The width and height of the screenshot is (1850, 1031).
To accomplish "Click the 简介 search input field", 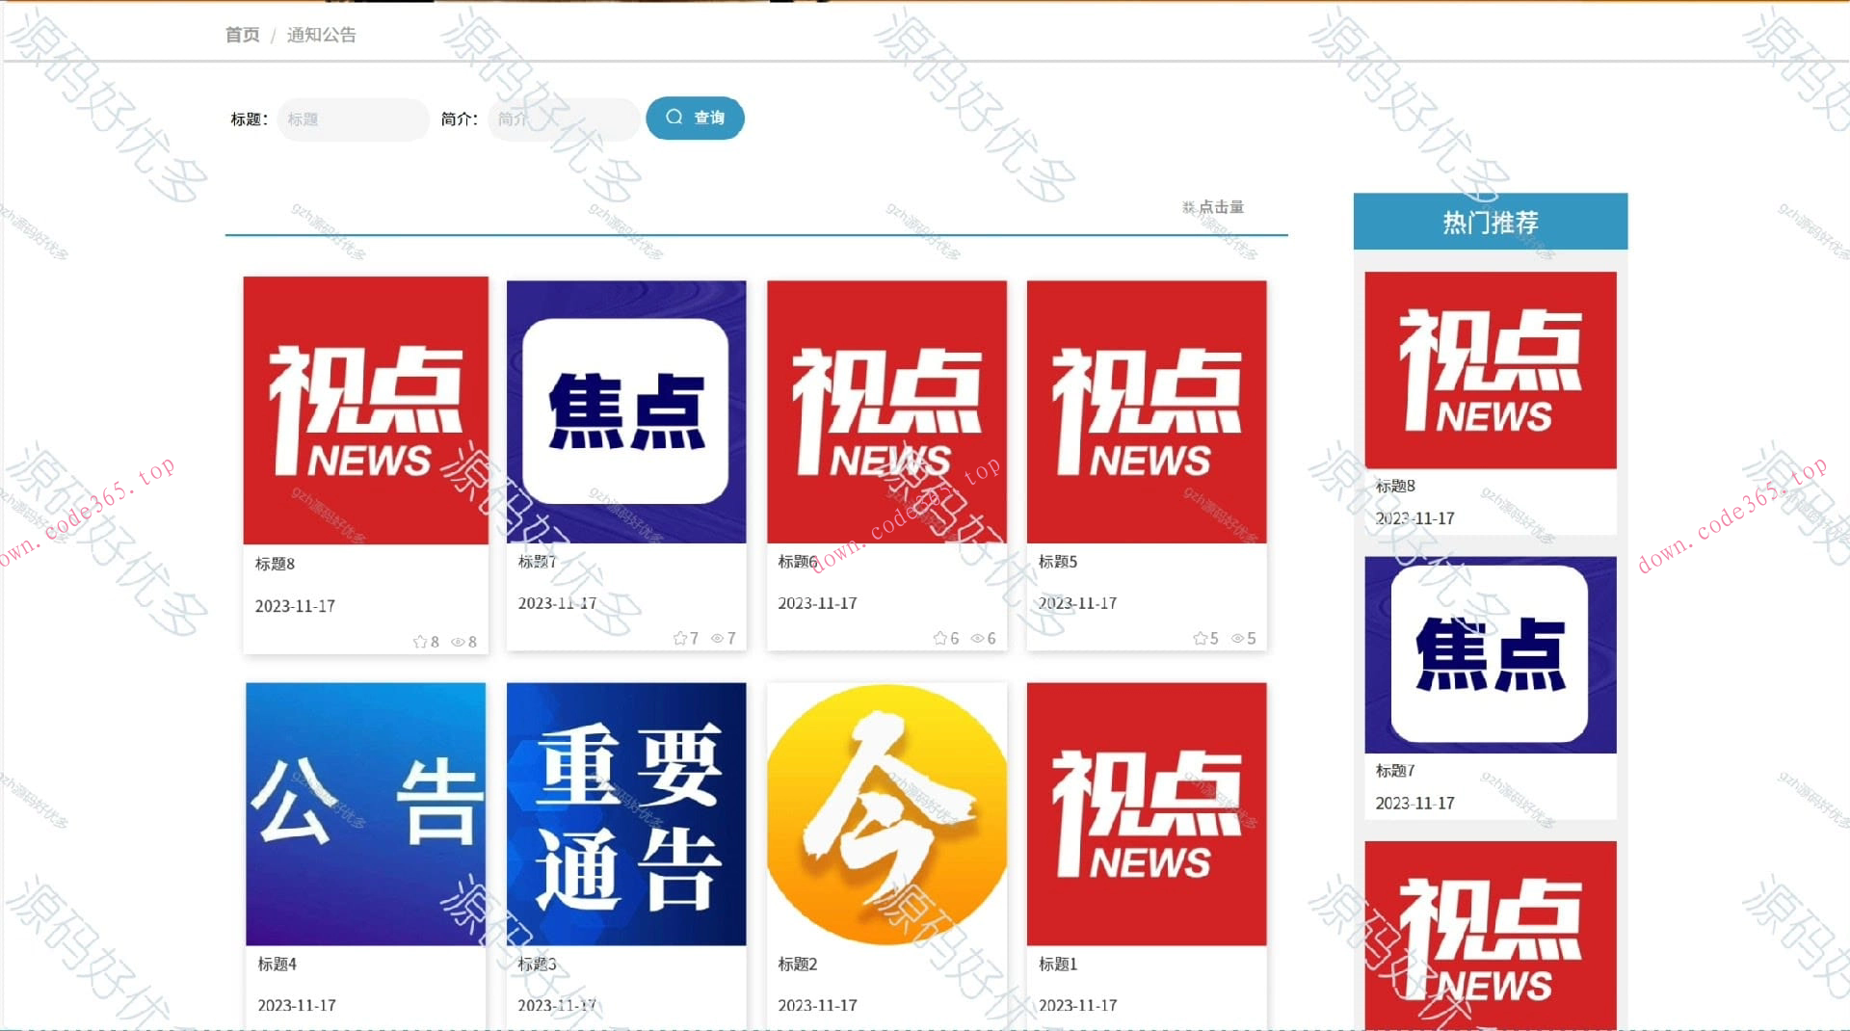I will pos(564,119).
